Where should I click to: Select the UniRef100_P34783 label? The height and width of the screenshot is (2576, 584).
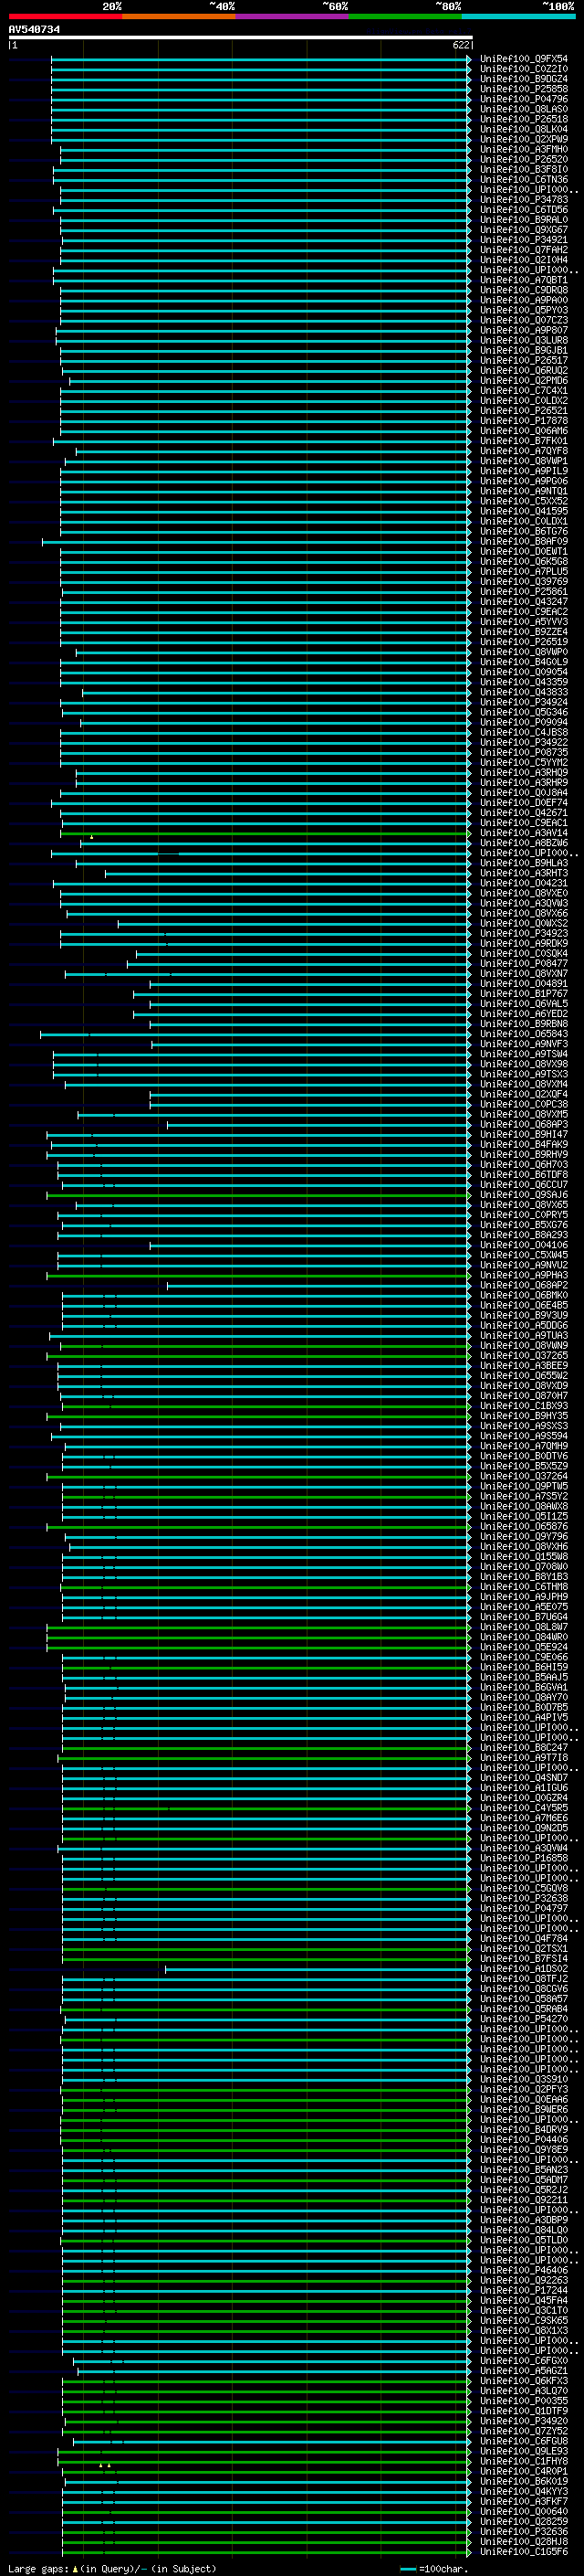pyautogui.click(x=523, y=200)
